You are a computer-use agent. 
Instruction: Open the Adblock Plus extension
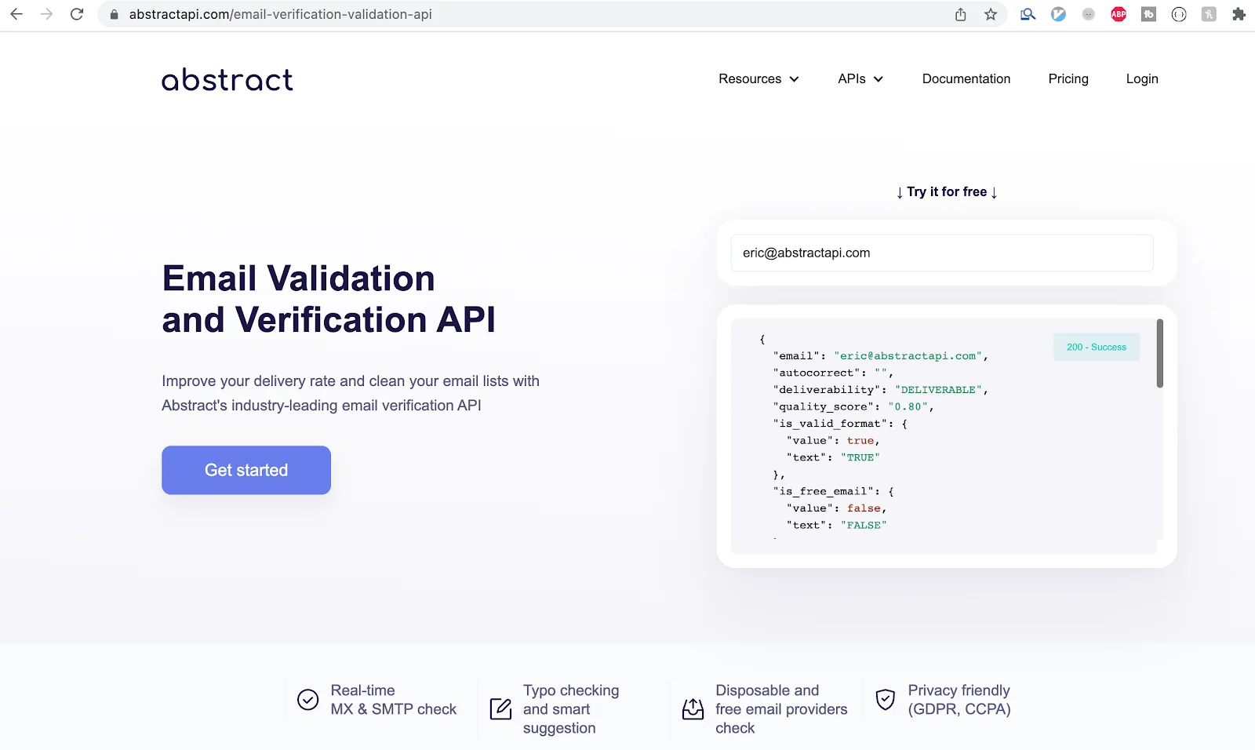[1118, 14]
